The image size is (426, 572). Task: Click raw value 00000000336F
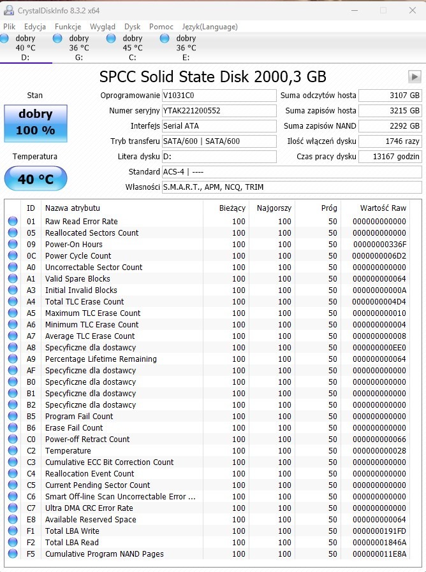click(x=379, y=244)
